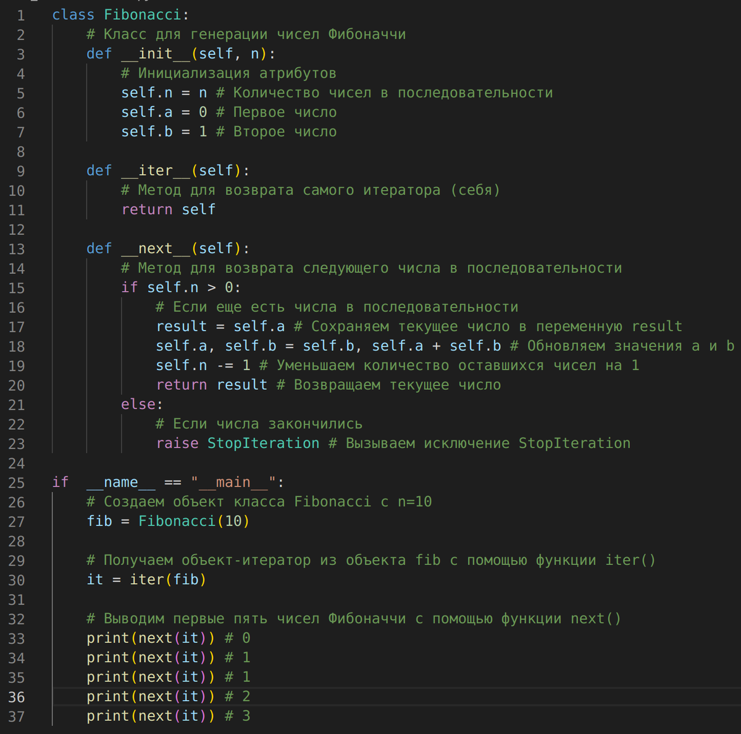Click the __iter__ method name
Image resolution: width=741 pixels, height=734 pixels.
(x=156, y=171)
